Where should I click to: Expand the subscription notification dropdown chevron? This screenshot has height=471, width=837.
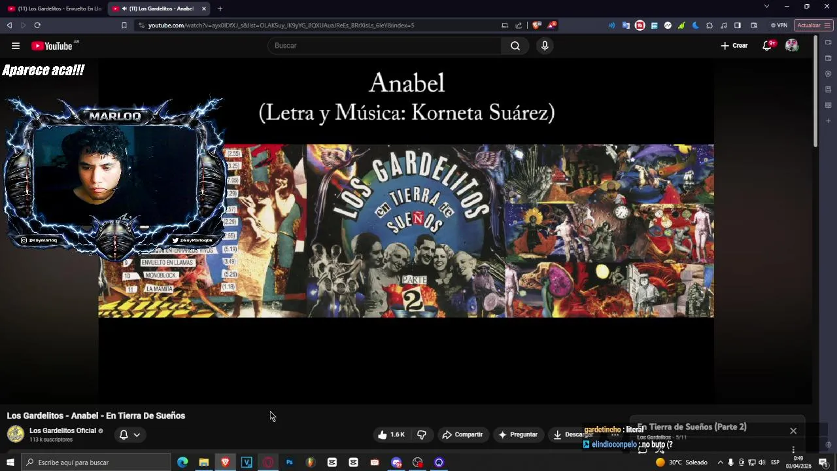tap(137, 434)
